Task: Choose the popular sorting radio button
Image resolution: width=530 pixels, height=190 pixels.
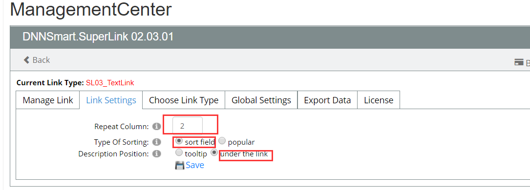Action: (x=222, y=141)
